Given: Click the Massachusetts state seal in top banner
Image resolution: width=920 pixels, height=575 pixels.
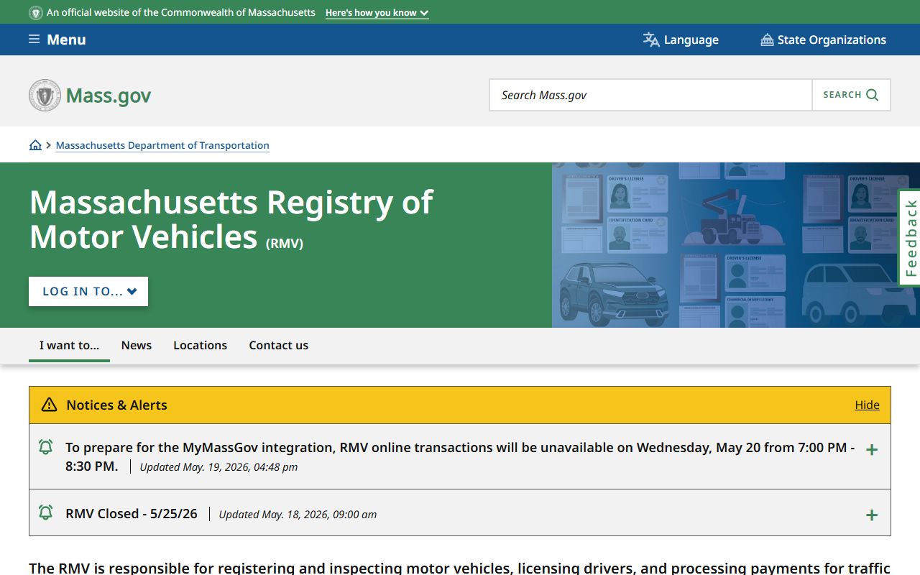Looking at the screenshot, I should [35, 13].
